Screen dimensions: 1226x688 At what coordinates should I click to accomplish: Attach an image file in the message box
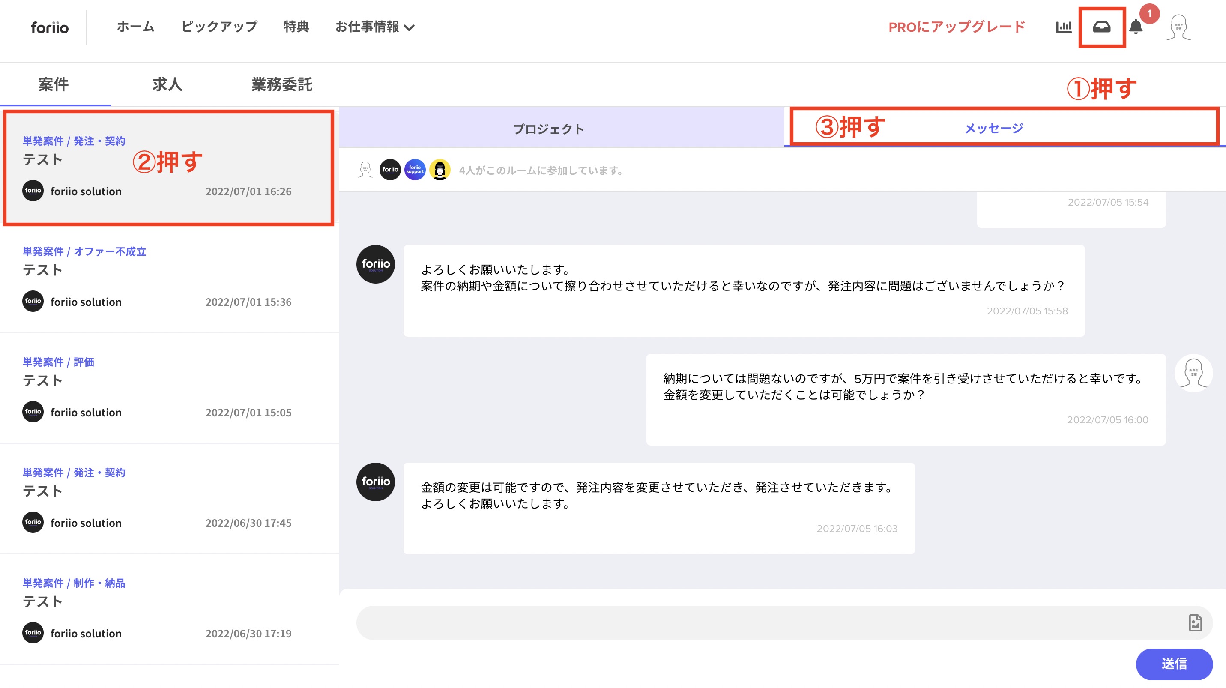(x=1195, y=622)
